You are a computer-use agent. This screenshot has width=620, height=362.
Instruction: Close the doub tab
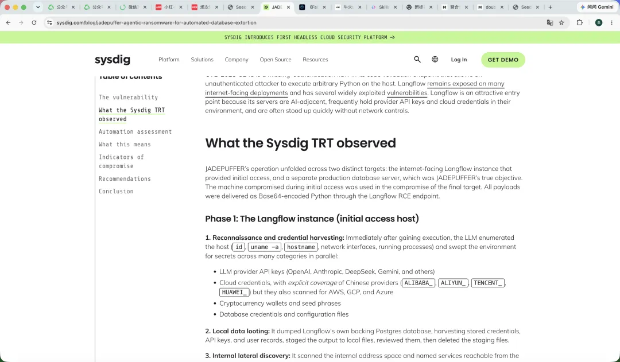click(x=502, y=7)
